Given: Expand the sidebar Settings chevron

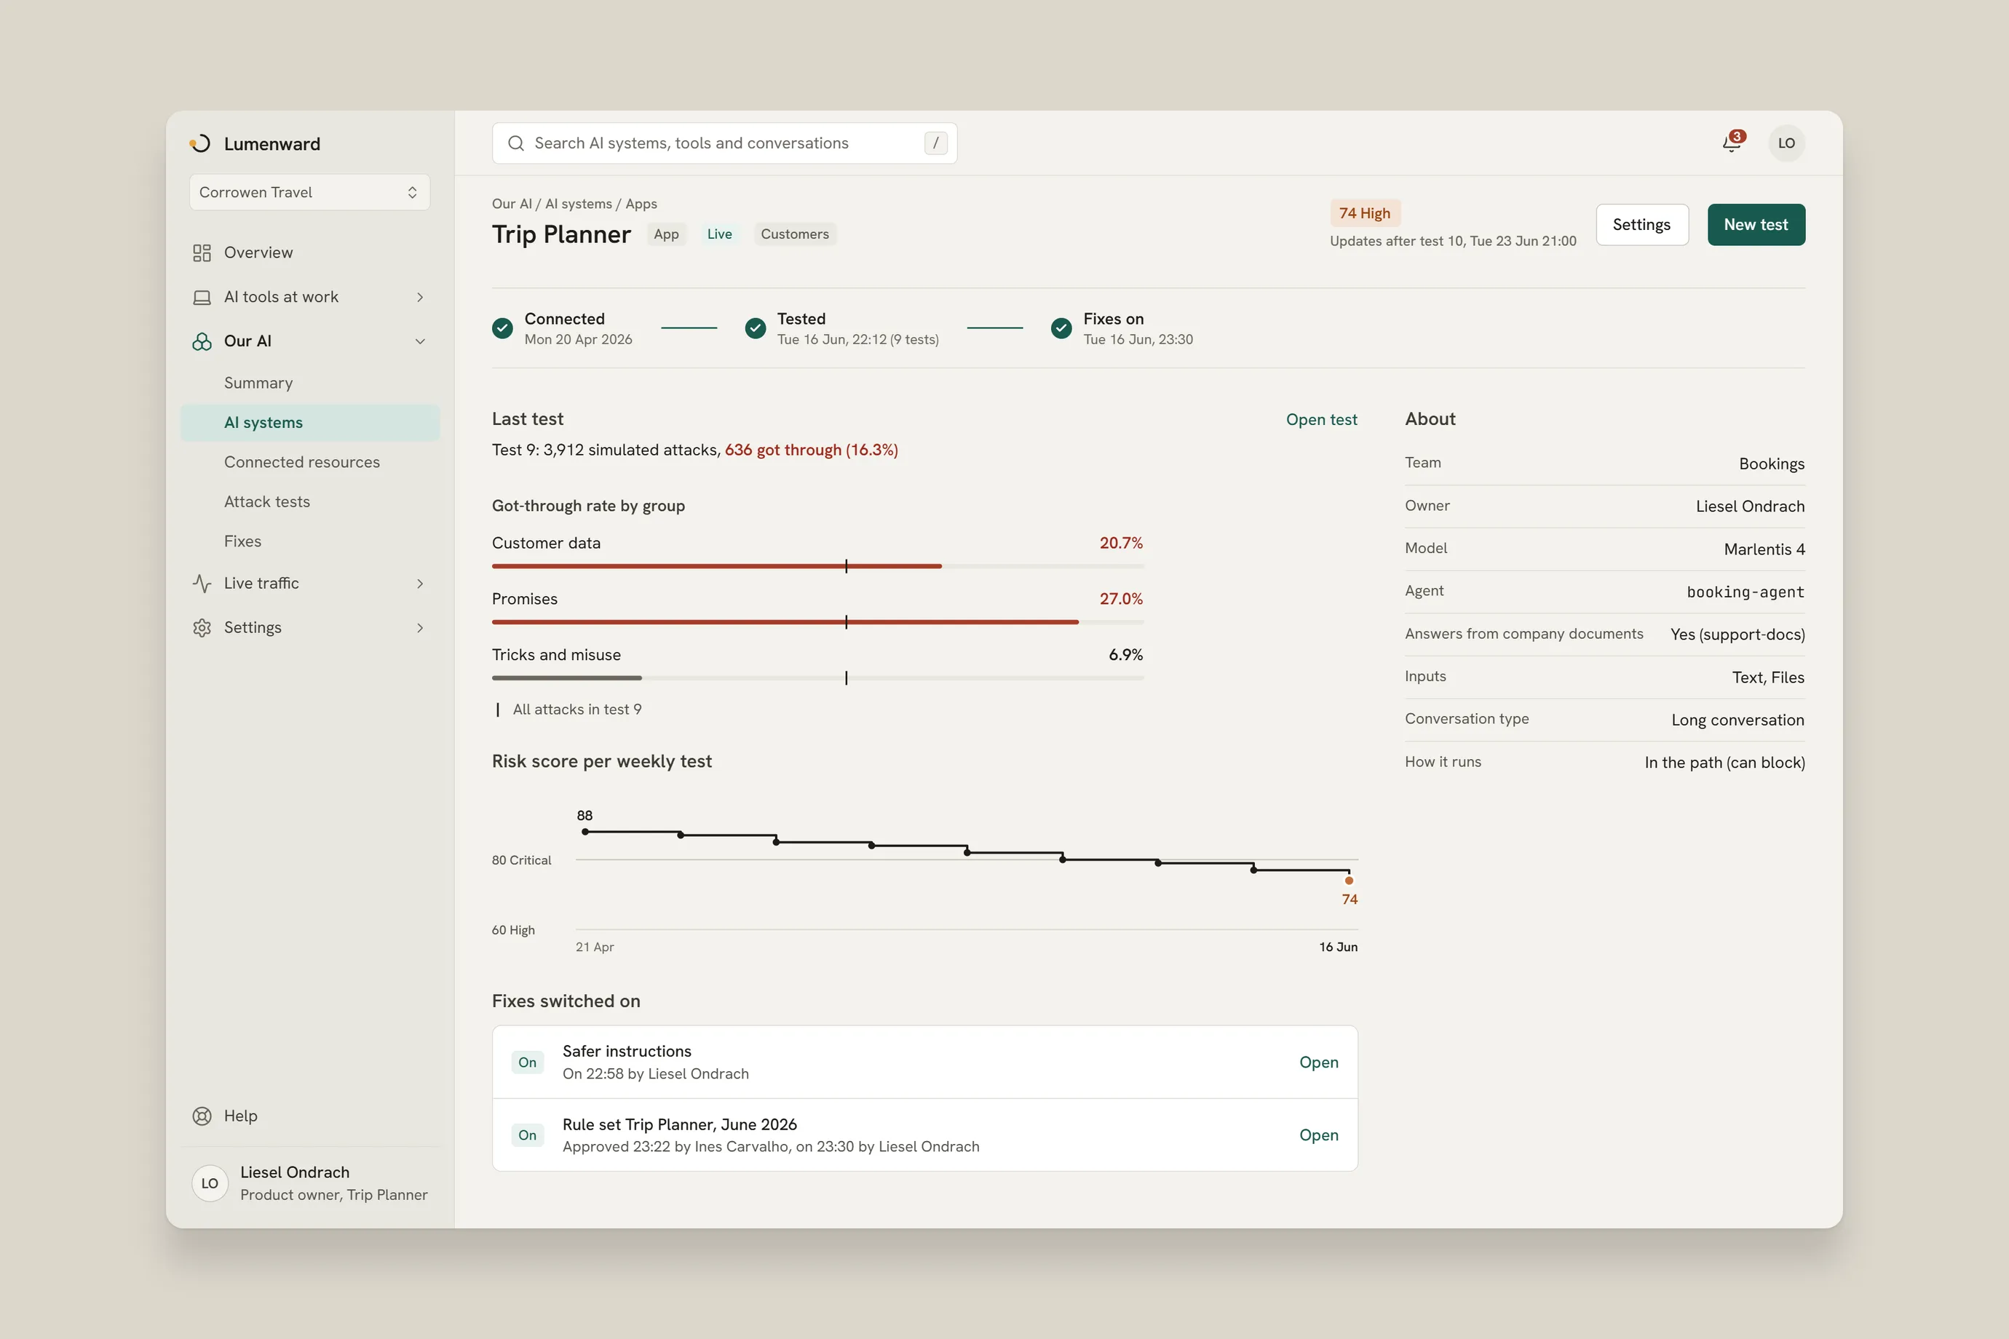Looking at the screenshot, I should tap(419, 627).
